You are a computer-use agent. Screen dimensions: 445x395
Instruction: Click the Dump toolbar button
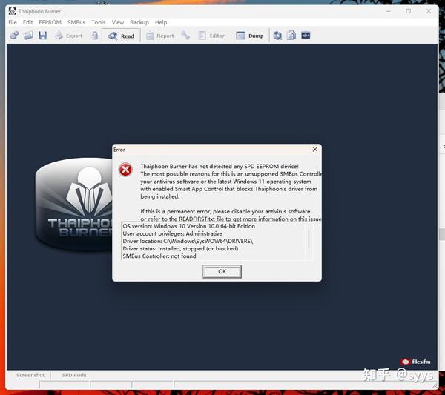[x=250, y=36]
